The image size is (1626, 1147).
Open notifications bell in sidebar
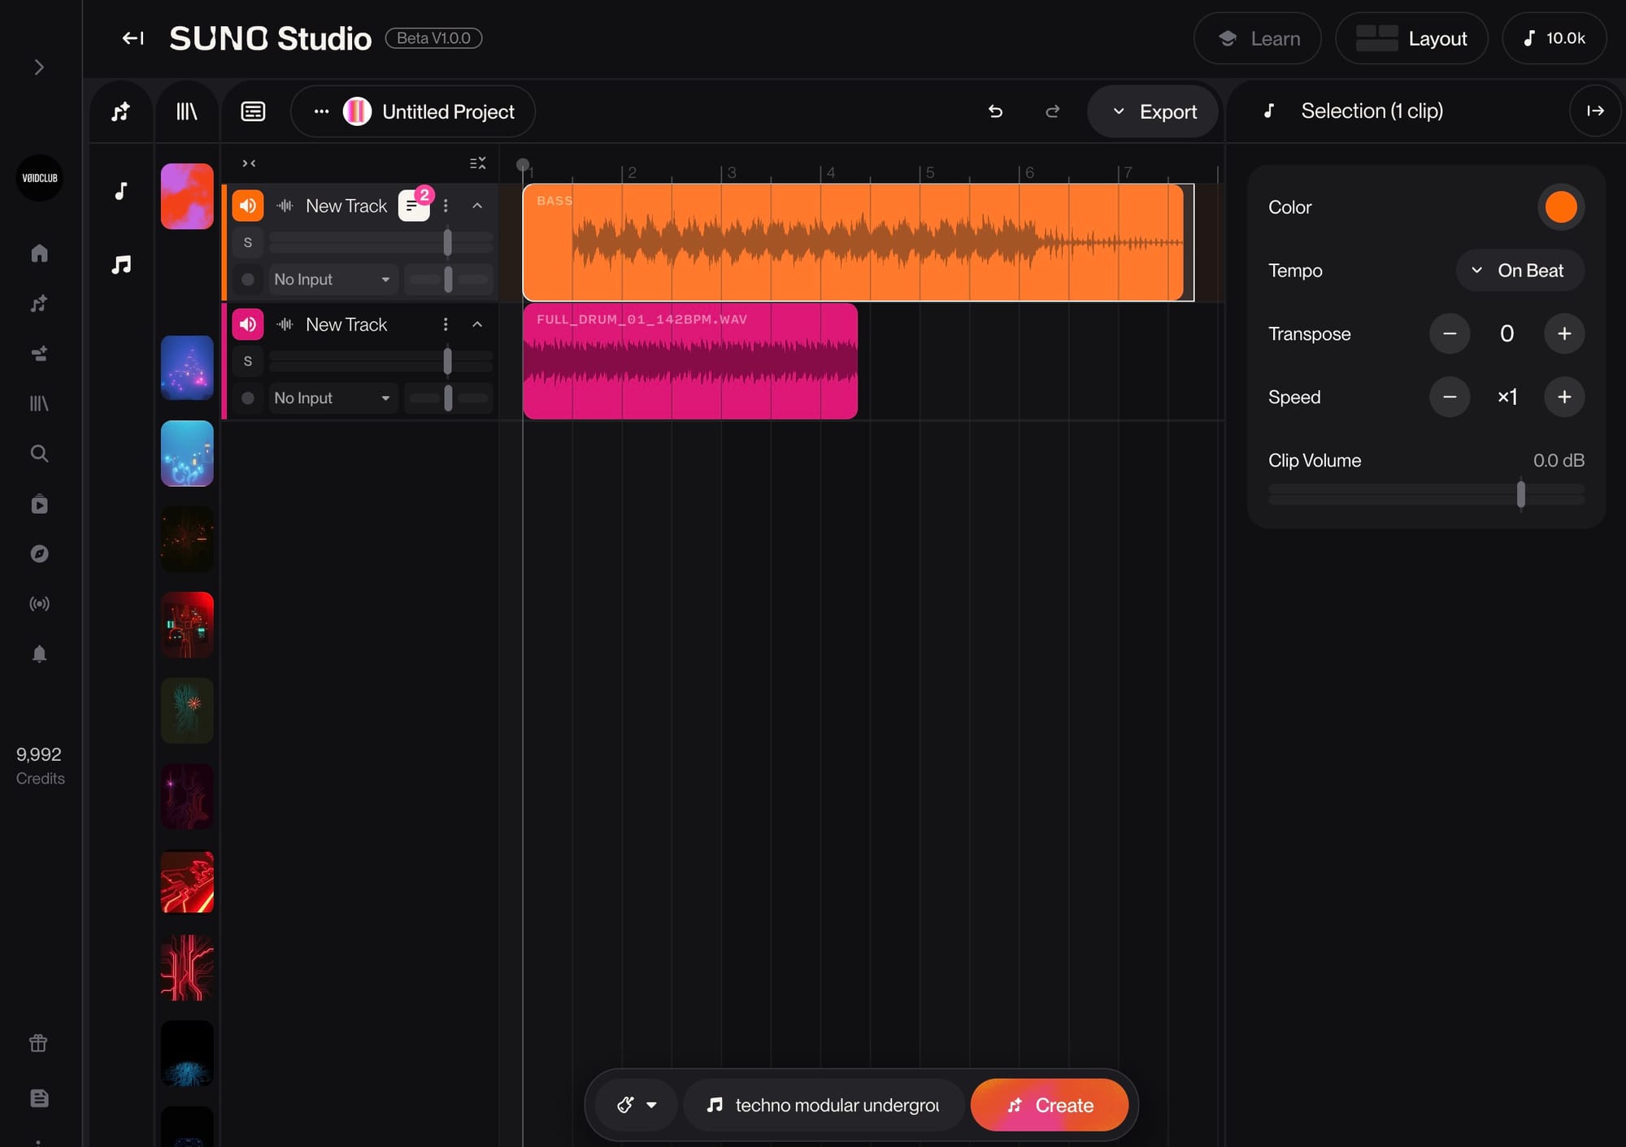tap(39, 654)
